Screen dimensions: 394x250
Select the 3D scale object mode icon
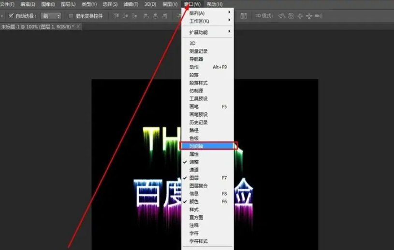318,16
